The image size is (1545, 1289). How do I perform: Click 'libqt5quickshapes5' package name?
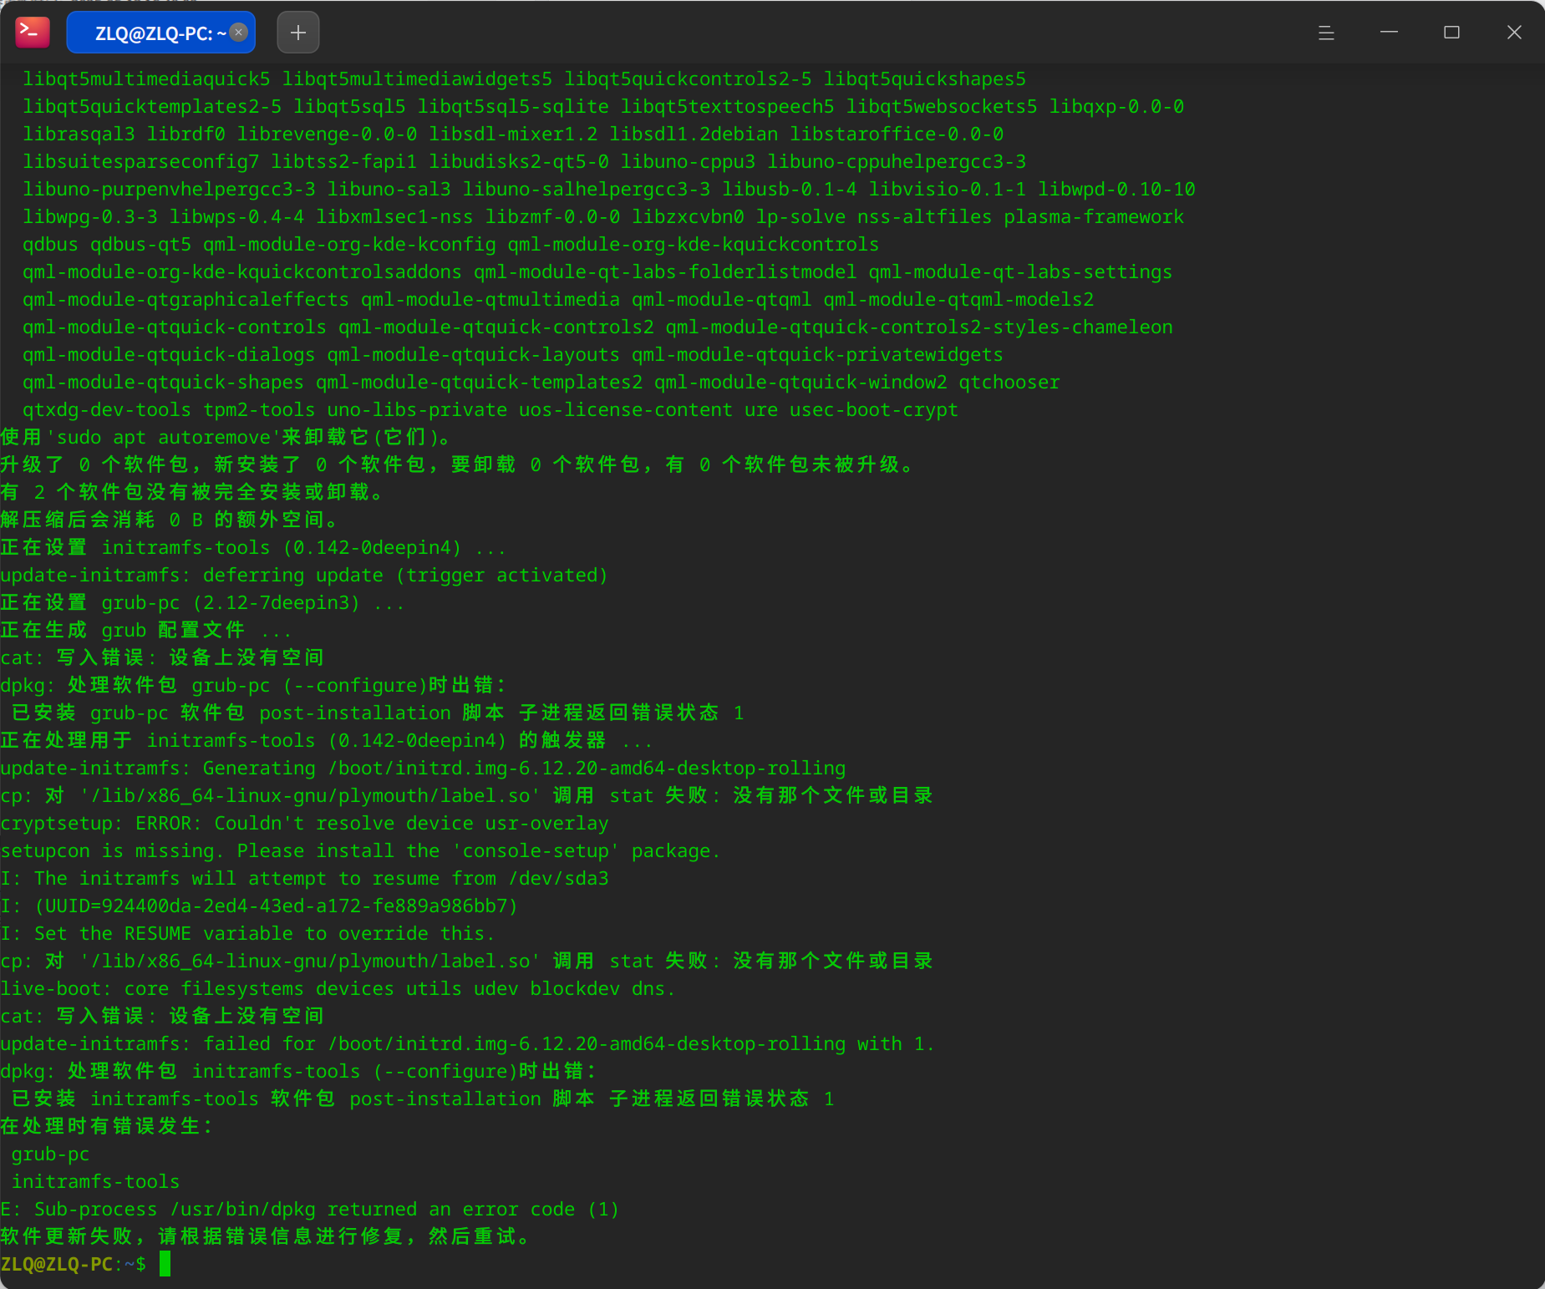(925, 79)
